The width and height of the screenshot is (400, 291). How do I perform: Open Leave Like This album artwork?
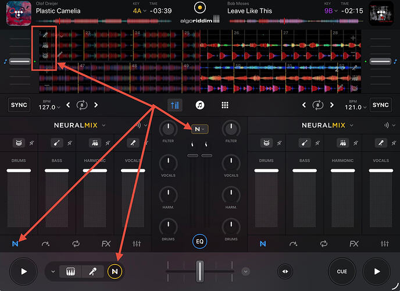(381, 13)
